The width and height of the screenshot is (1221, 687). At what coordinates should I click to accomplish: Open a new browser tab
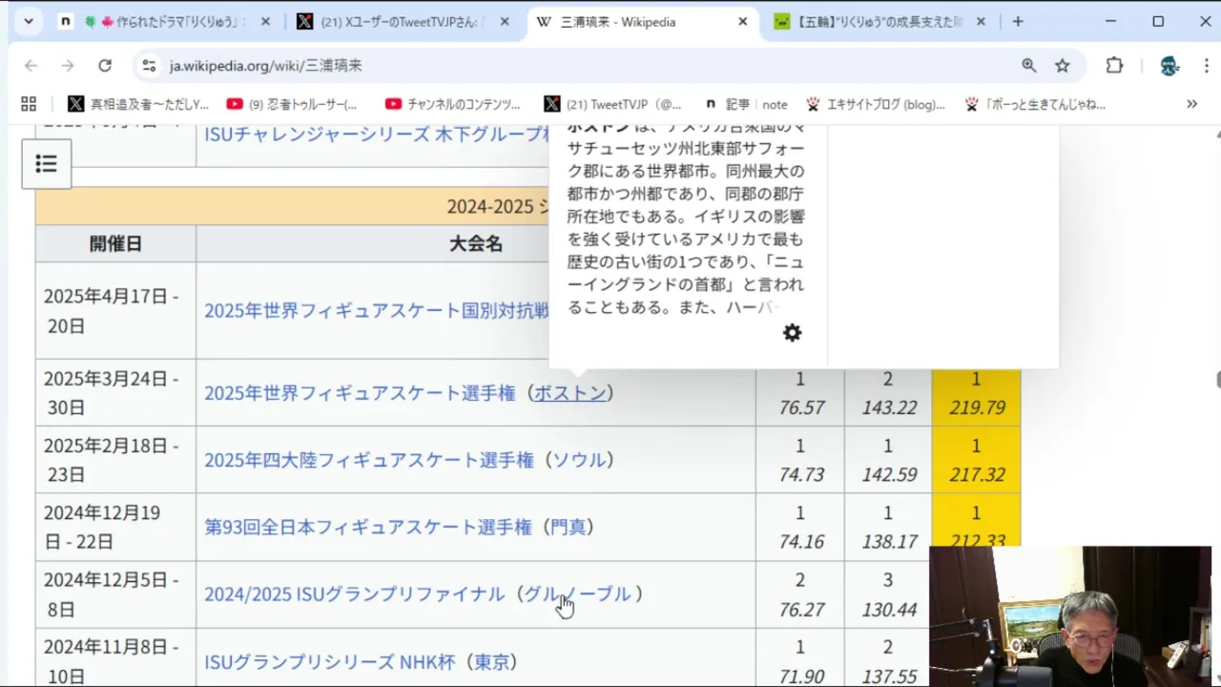click(1018, 21)
